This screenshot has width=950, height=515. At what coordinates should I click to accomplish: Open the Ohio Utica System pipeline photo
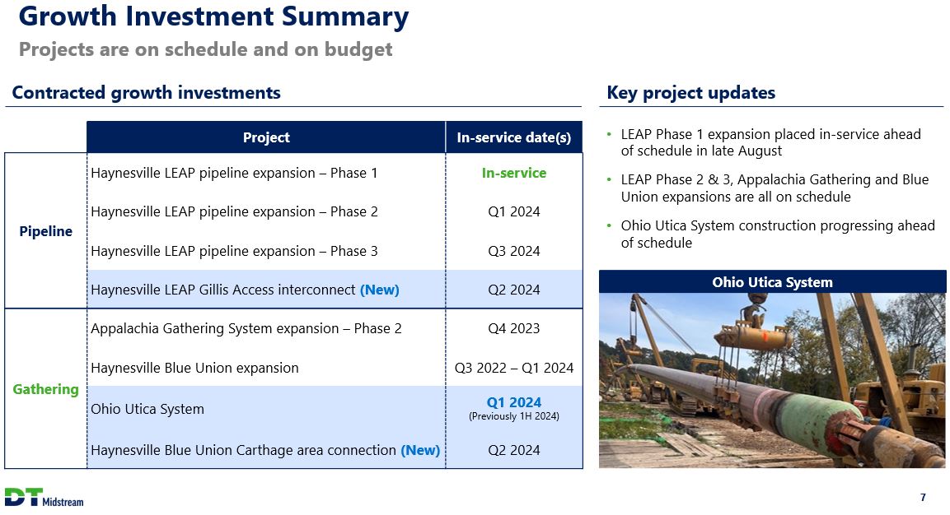coord(772,381)
